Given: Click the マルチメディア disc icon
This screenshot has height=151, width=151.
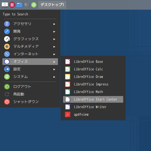Looking at the screenshot, I should coord(7,47).
